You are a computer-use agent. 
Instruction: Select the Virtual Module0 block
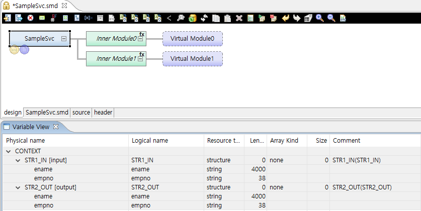(x=192, y=39)
